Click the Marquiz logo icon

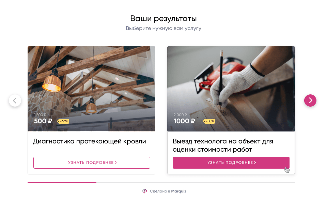(144, 191)
